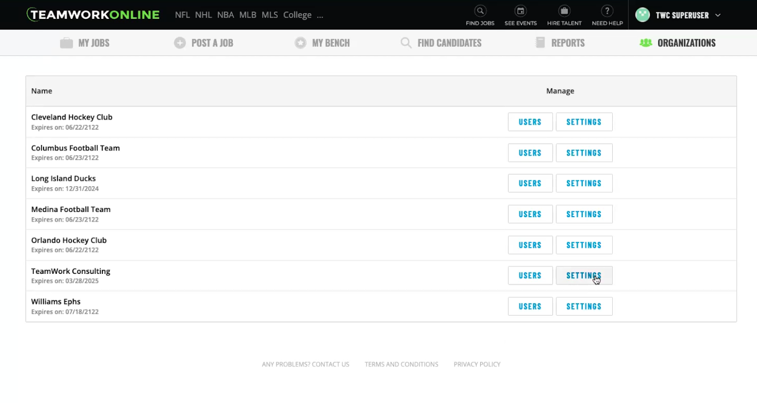Open the Need Help question mark icon
The width and height of the screenshot is (757, 403).
click(x=607, y=11)
